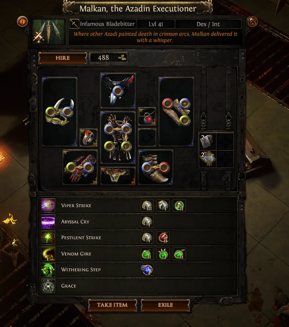Click the Pestilent Strike skill icon
This screenshot has height=327, width=289.
[48, 238]
